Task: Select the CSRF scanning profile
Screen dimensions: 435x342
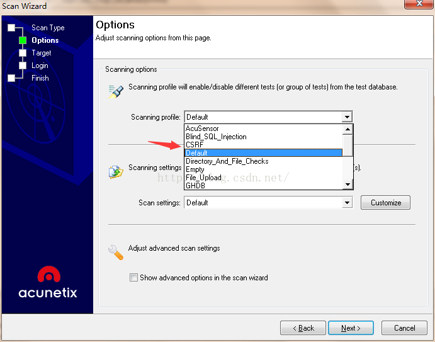Action: [264, 145]
